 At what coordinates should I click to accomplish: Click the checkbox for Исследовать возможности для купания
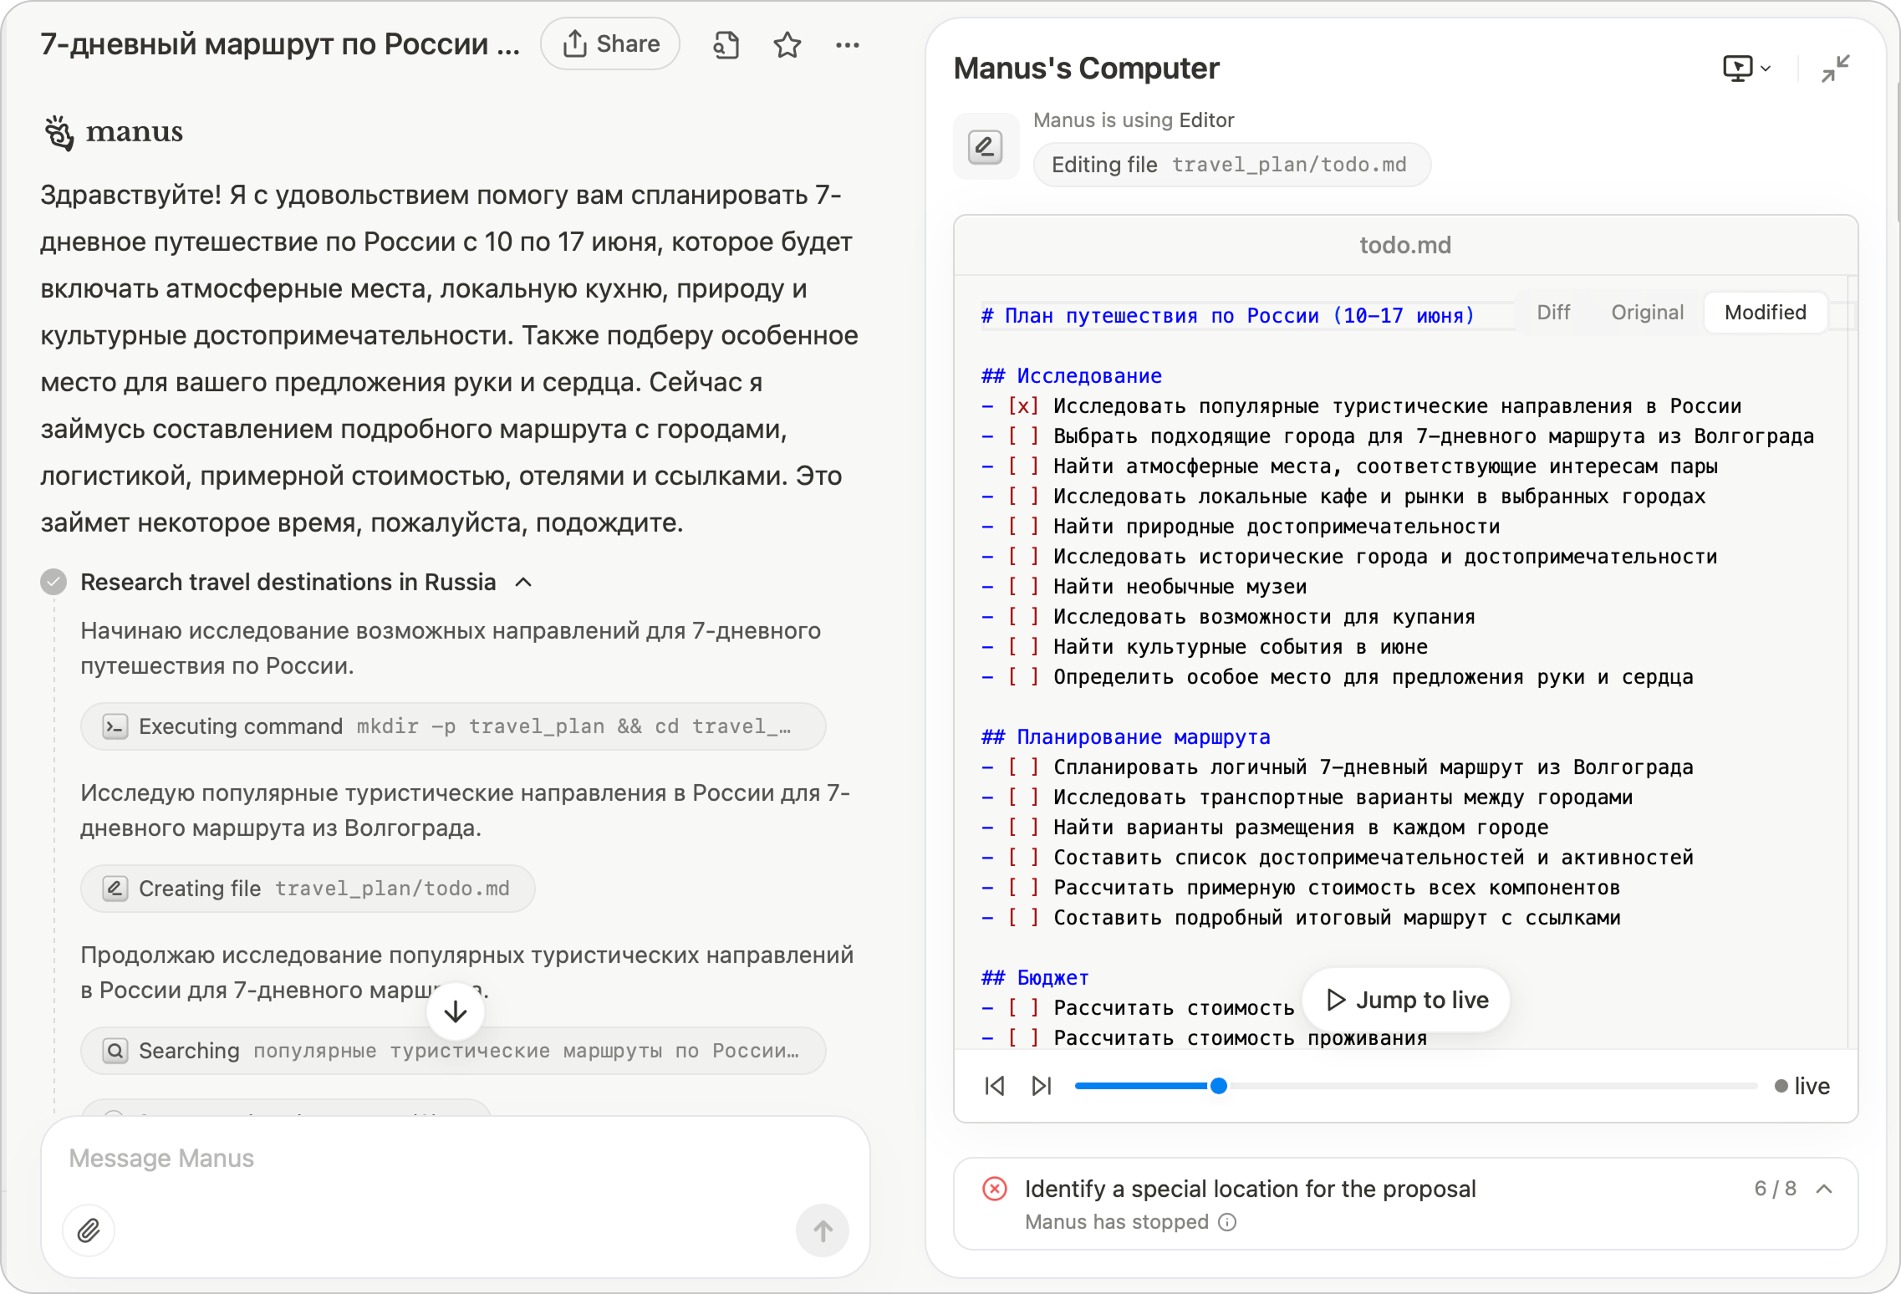[1023, 617]
